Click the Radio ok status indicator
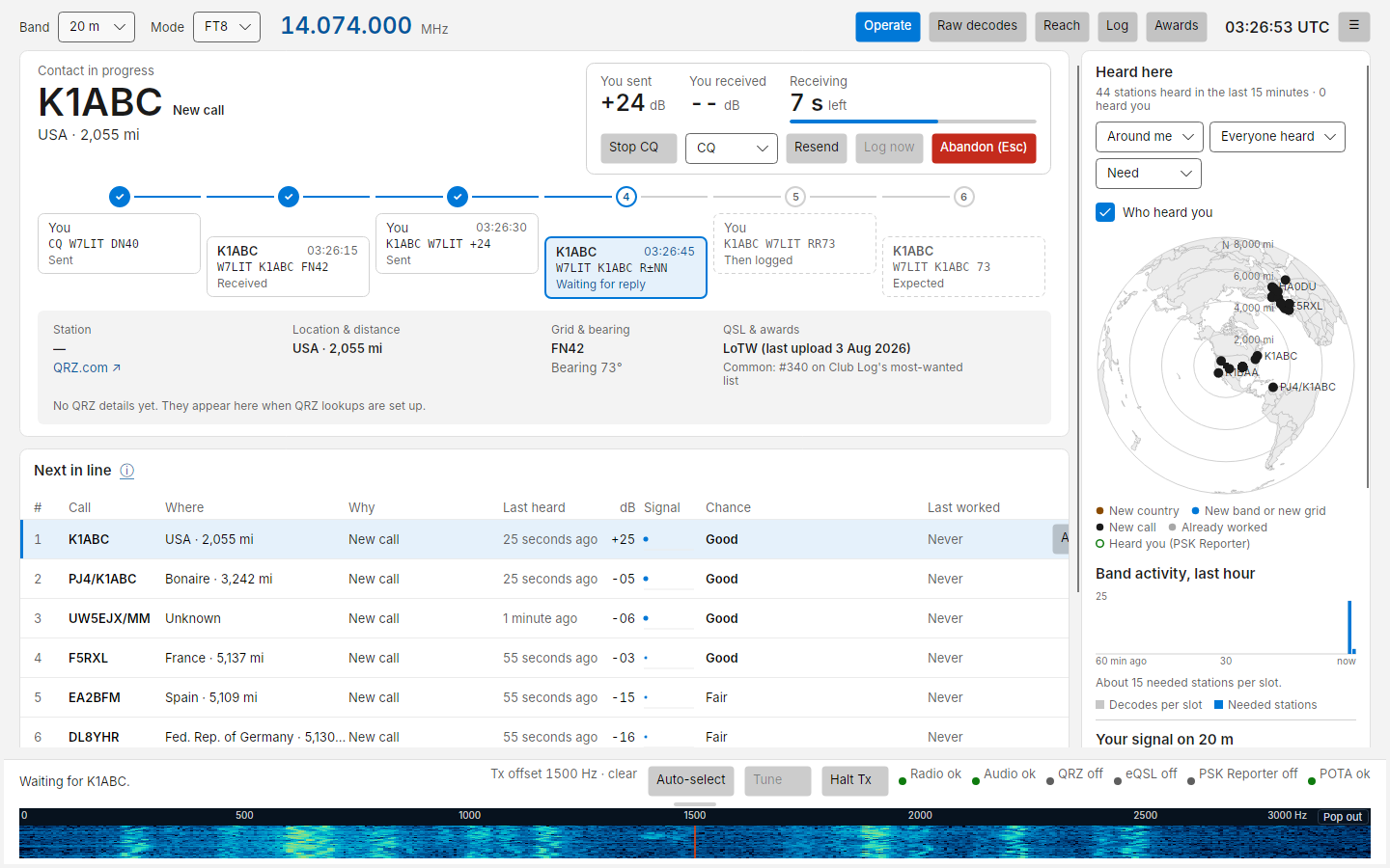The width and height of the screenshot is (1390, 868). point(930,774)
